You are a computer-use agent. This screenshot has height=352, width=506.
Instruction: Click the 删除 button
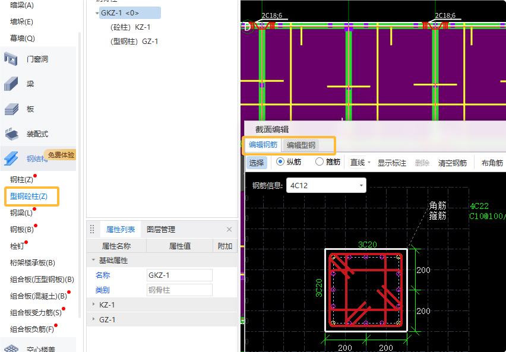(x=422, y=163)
